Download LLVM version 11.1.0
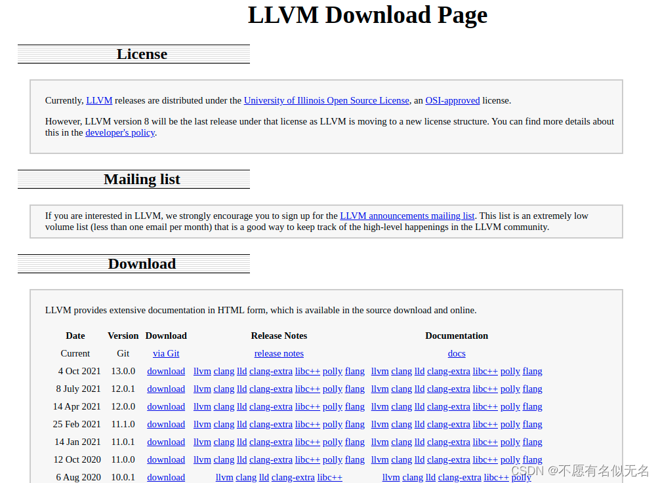 point(166,424)
